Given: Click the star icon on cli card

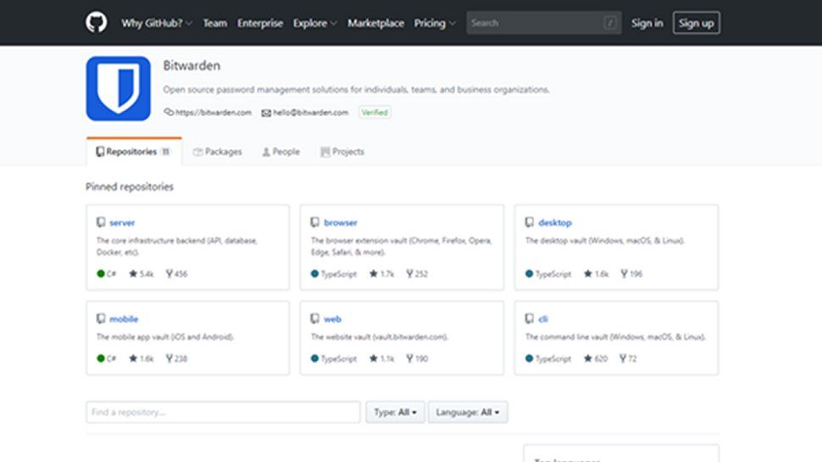Looking at the screenshot, I should (x=587, y=359).
